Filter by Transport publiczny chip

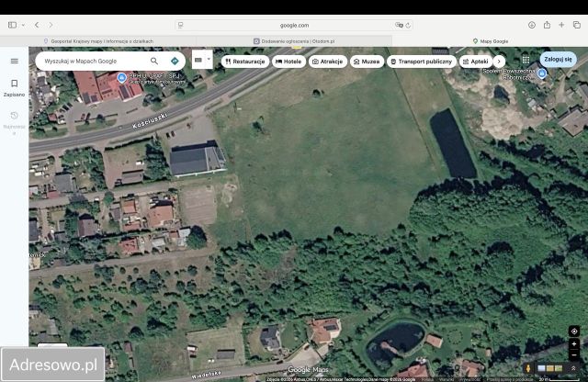tap(422, 62)
